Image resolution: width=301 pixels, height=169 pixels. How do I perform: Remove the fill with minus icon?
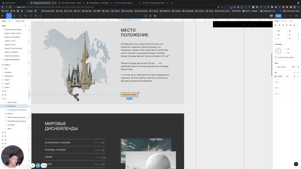click(298, 76)
